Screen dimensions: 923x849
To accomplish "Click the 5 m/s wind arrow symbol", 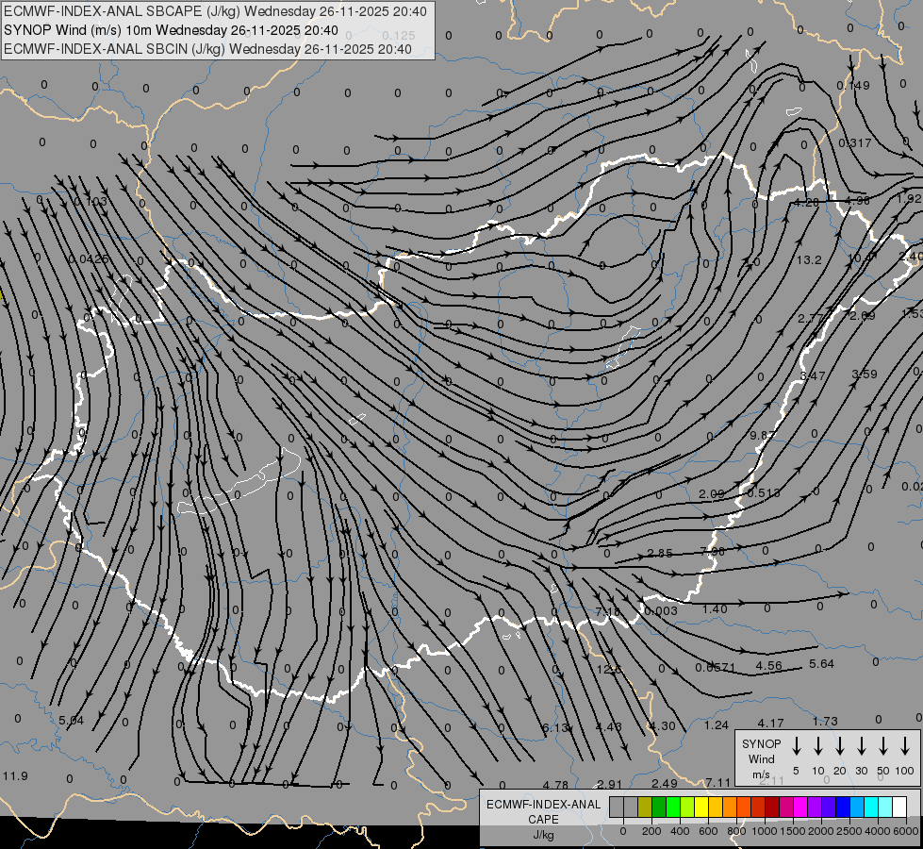I will (796, 746).
